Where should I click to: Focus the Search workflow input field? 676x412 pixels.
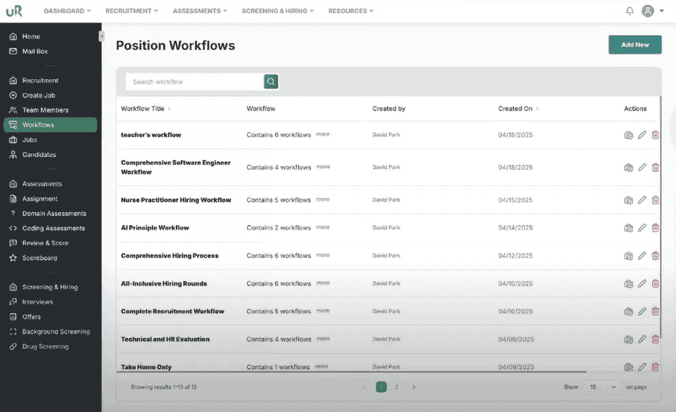tap(195, 82)
